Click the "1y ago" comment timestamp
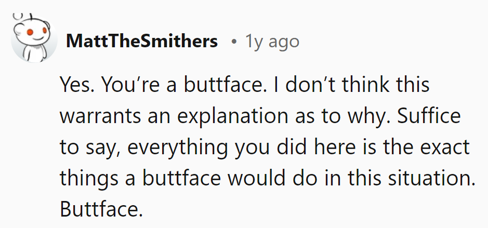This screenshot has height=228, width=488. pos(272,42)
